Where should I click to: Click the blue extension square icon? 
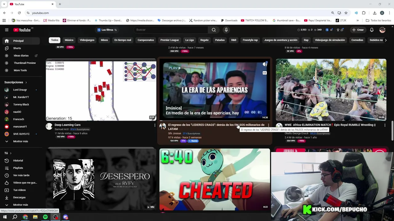pyautogui.click(x=327, y=30)
